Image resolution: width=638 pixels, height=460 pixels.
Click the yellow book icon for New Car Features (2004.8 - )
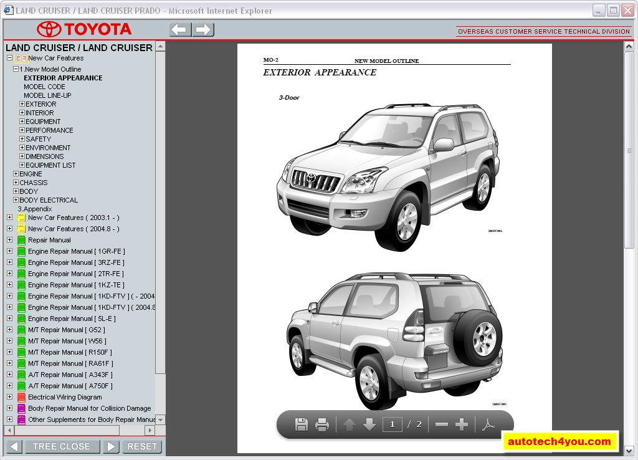(22, 229)
